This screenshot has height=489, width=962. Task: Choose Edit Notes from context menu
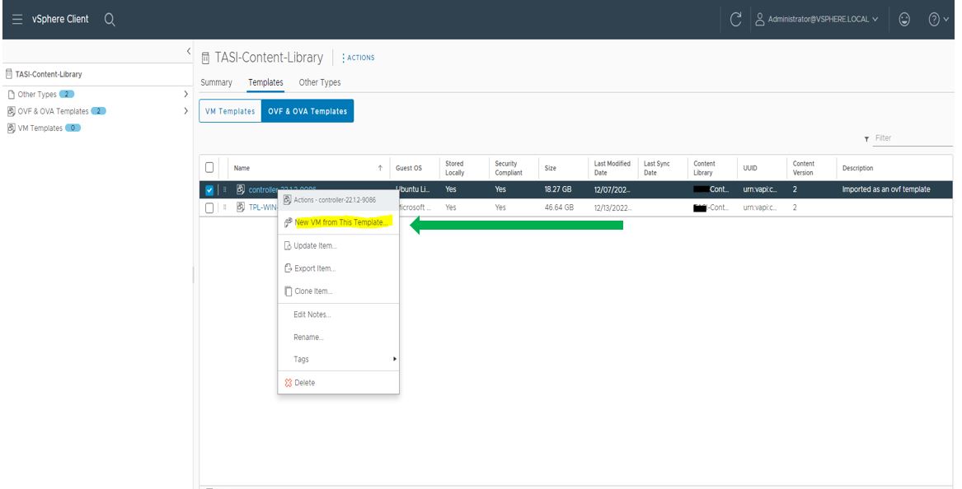[312, 314]
